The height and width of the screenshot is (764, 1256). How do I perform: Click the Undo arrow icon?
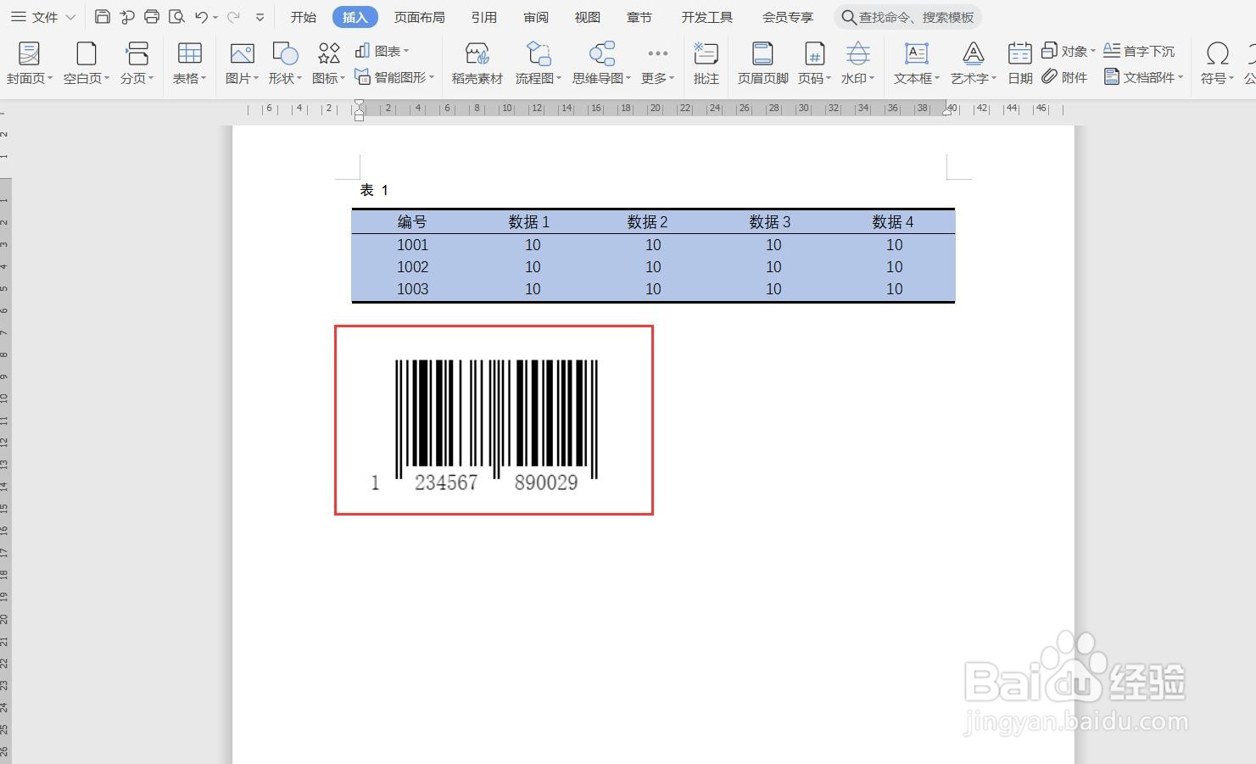[201, 17]
